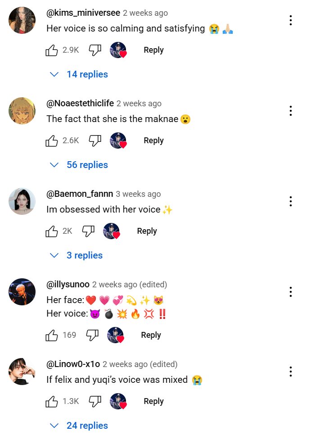Click @kims_miniversee's profile picture
This screenshot has height=440, width=311.
coord(22,20)
